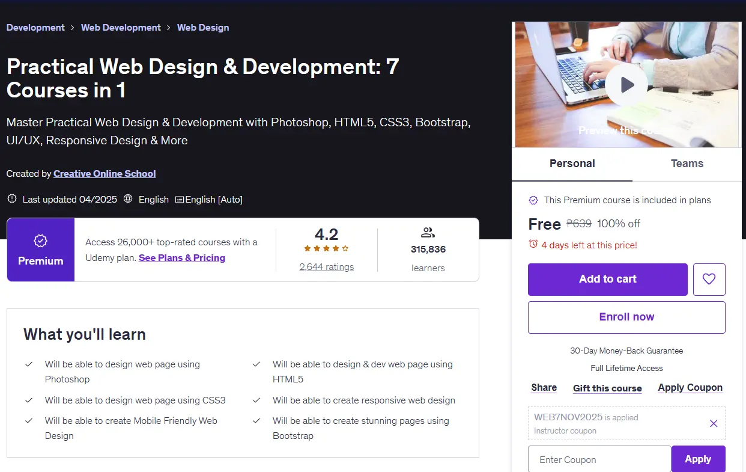
Task: Click the 'What you'll learn' heading
Action: click(x=85, y=334)
